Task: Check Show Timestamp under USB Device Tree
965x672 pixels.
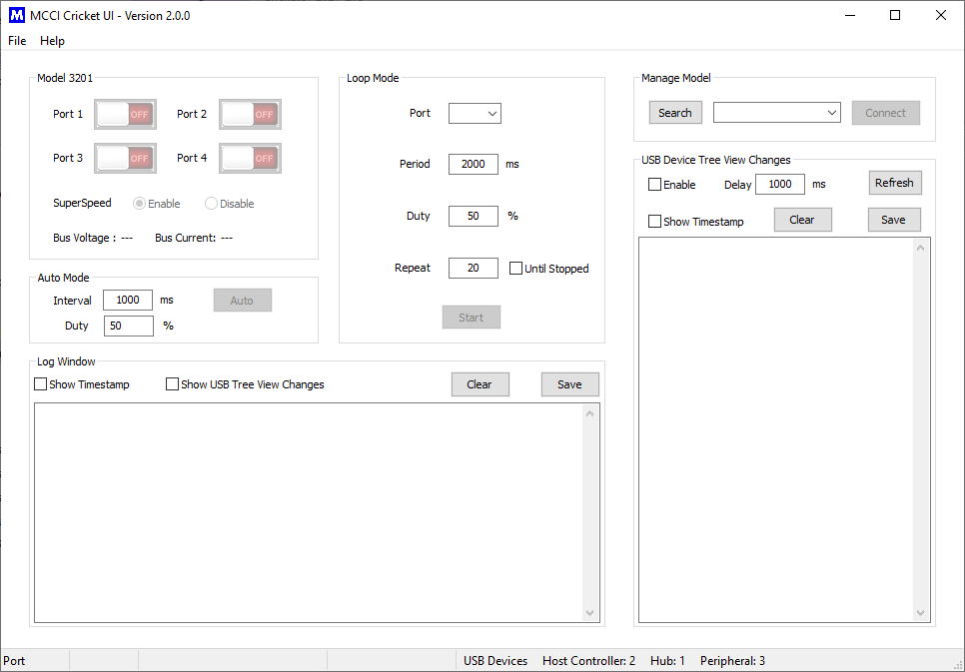Action: pos(654,221)
